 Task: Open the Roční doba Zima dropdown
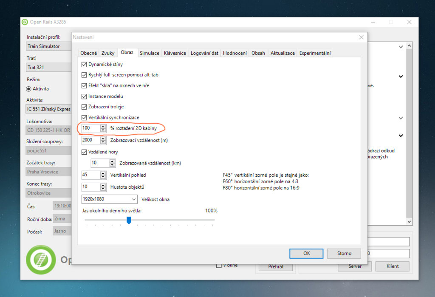pos(62,219)
